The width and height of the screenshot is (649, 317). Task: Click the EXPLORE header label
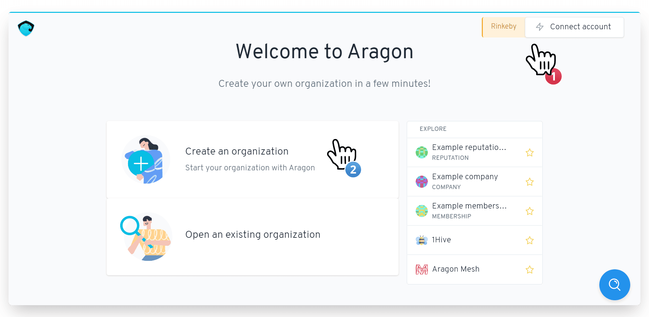[x=433, y=129]
